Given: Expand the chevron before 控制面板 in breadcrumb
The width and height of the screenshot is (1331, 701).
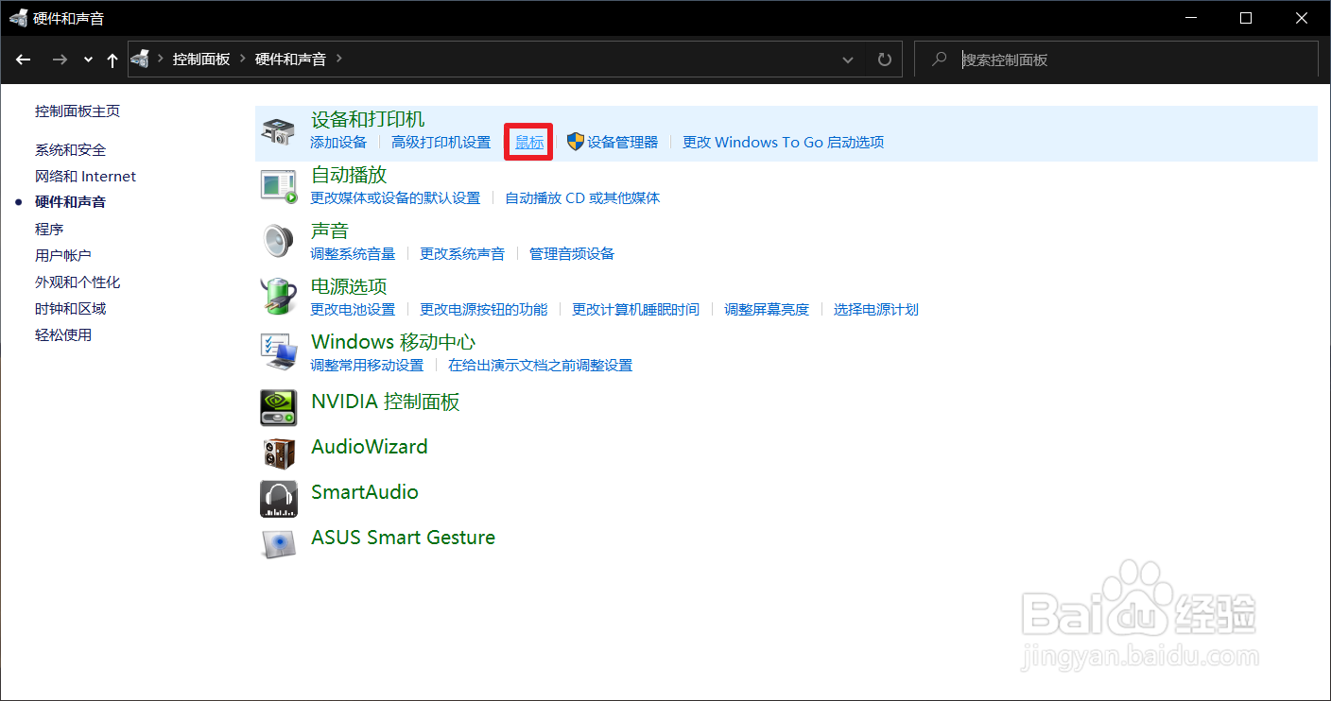Looking at the screenshot, I should click(x=162, y=60).
